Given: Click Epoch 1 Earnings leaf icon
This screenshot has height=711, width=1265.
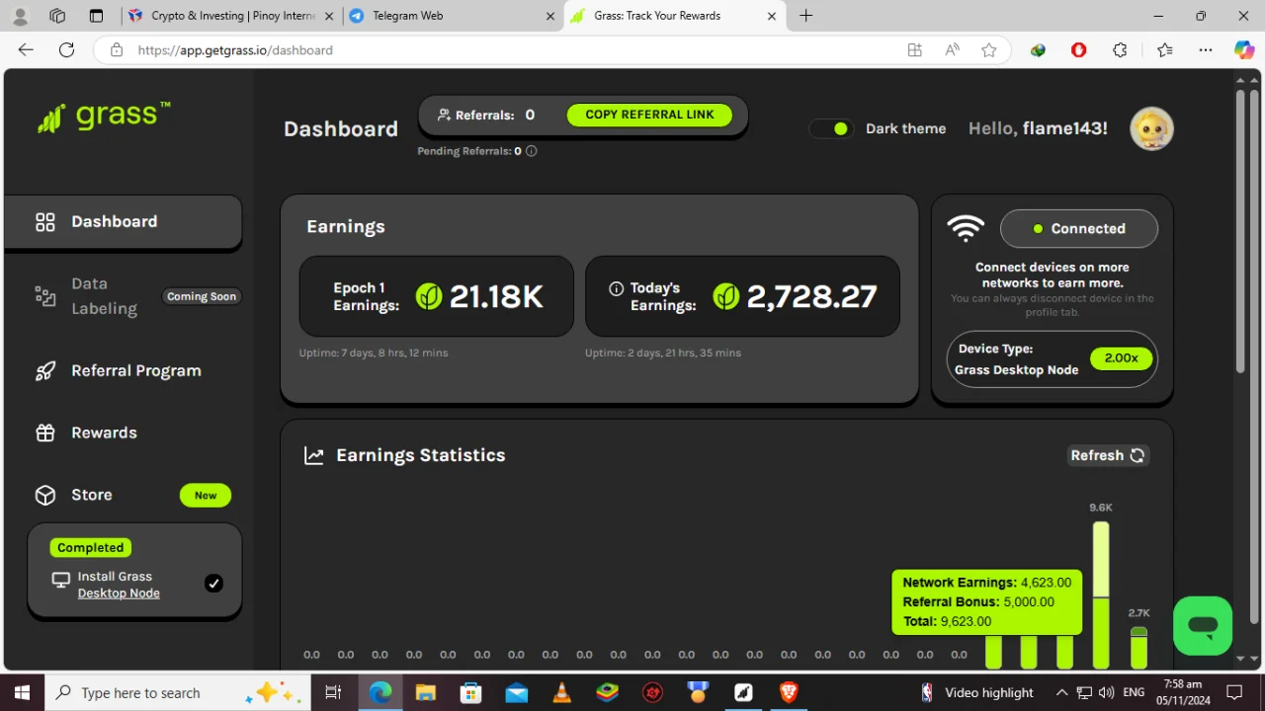Looking at the screenshot, I should (429, 296).
